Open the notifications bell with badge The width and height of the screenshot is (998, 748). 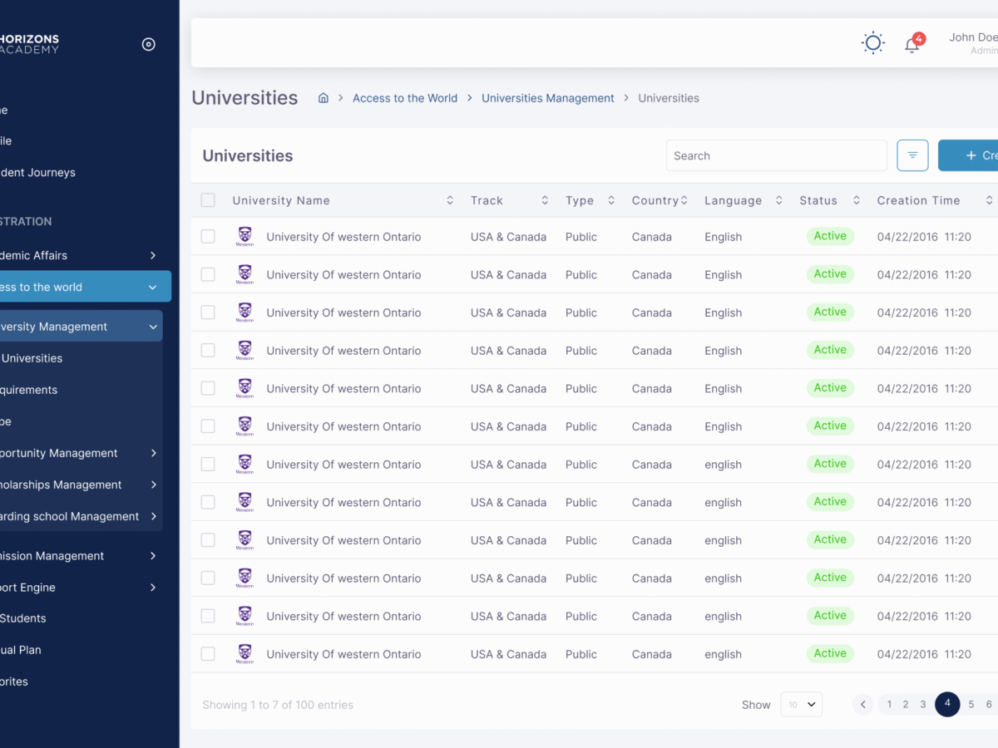pos(914,43)
